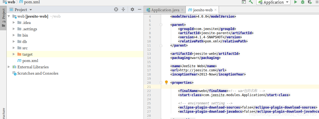
Task: Close the jeesite-web editor tab
Action: point(215,10)
